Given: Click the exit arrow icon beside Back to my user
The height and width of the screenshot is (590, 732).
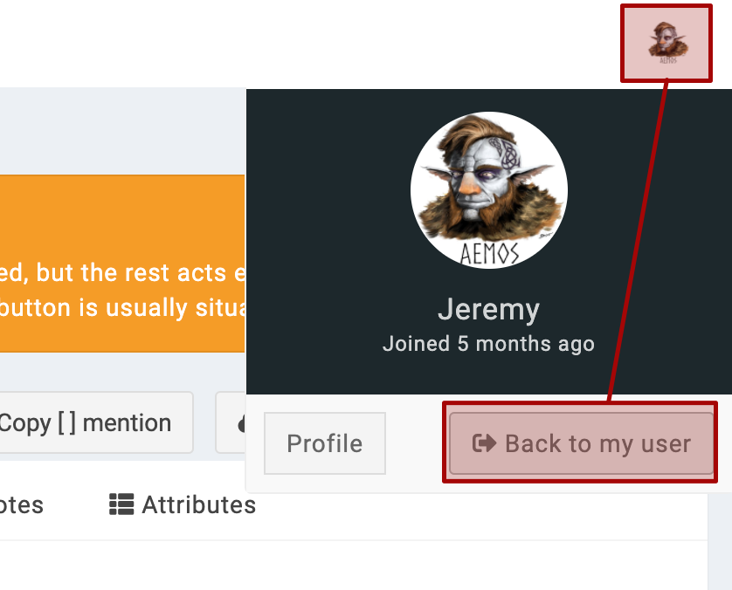Looking at the screenshot, I should [483, 443].
